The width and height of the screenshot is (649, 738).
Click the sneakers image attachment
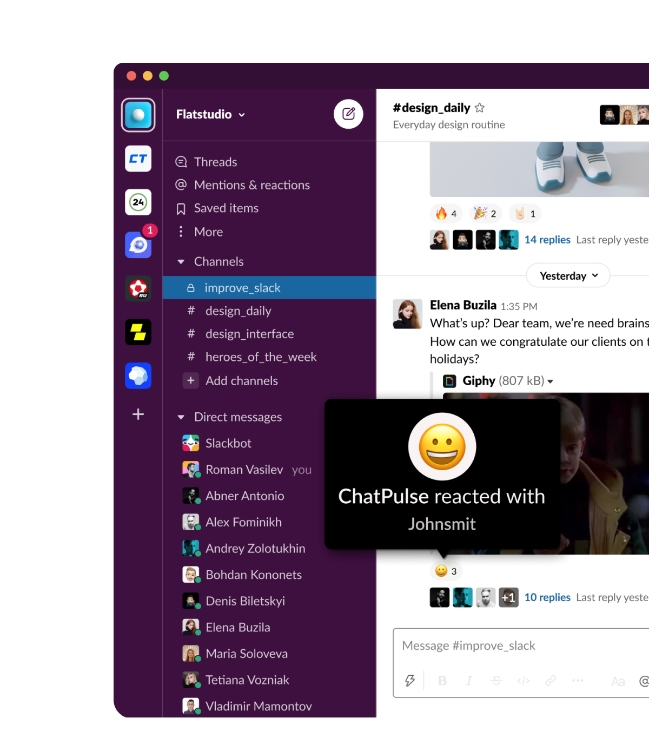pos(539,169)
